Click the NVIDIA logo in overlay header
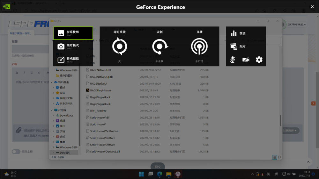The image size is (319, 179). coord(6,7)
